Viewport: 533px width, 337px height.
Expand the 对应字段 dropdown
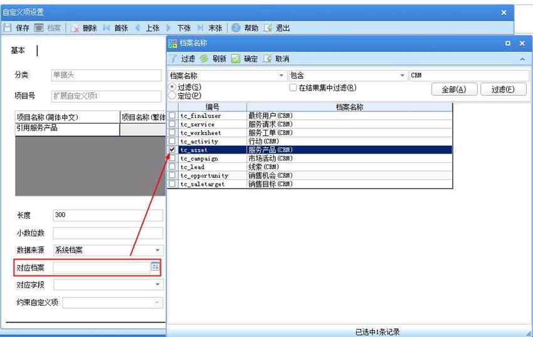point(157,284)
